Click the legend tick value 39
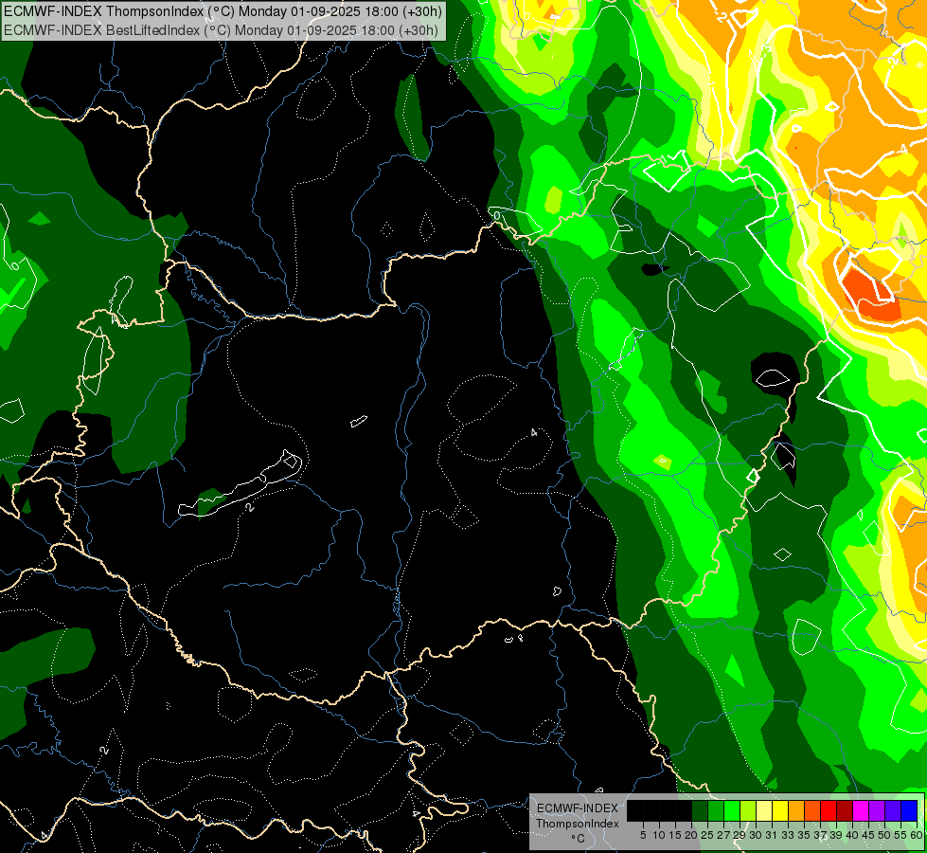Viewport: 927px width, 853px height. click(x=836, y=835)
